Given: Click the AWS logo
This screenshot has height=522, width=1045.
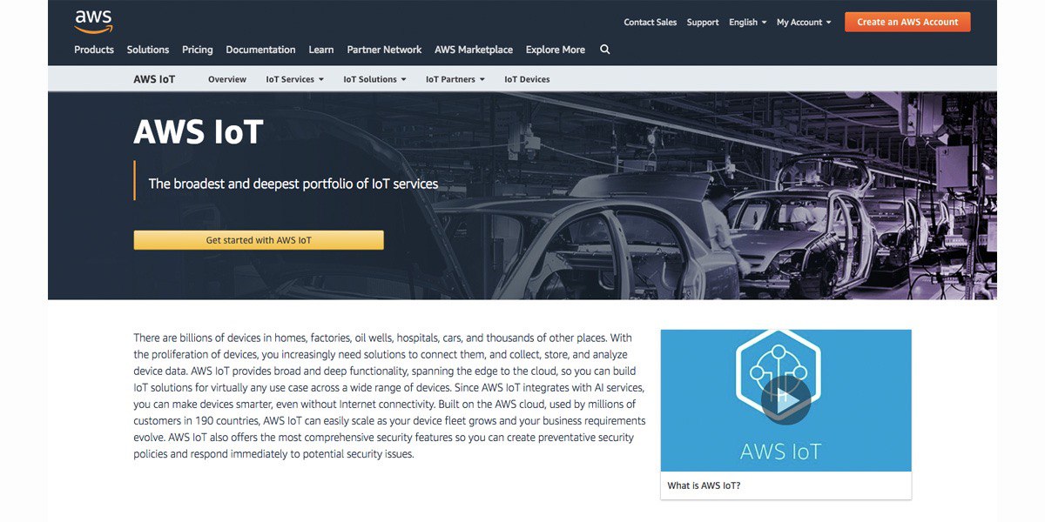Looking at the screenshot, I should coord(93,22).
